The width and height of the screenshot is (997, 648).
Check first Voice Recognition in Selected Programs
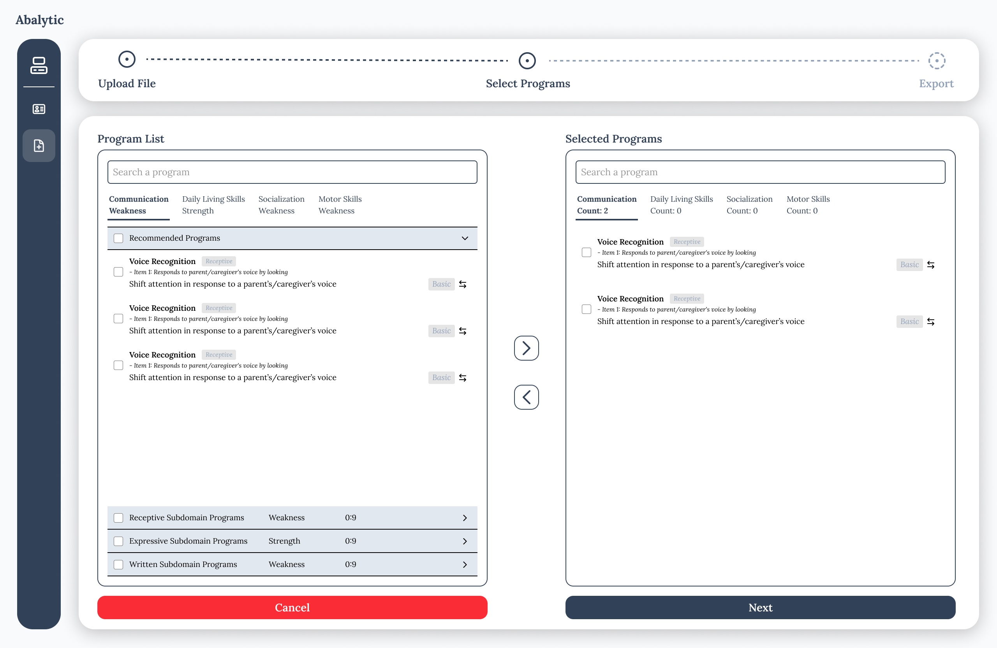coord(586,253)
